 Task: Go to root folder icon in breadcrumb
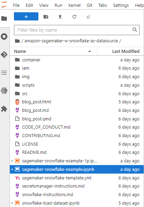coord(17,41)
